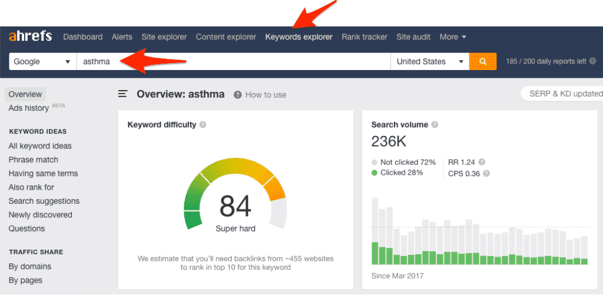Open Site audit
The height and width of the screenshot is (295, 603).
pyautogui.click(x=413, y=37)
